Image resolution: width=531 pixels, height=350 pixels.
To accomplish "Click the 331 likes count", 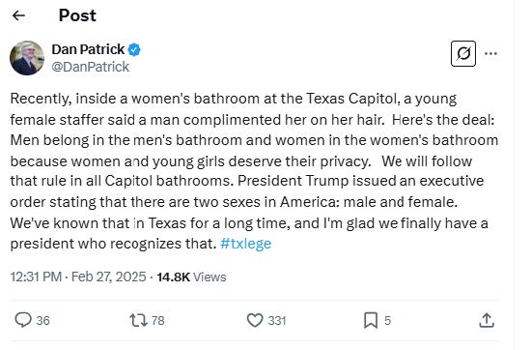I will (277, 320).
